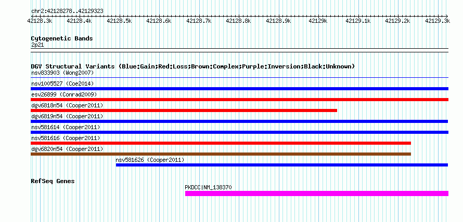Click ruler tick label 42128.8k
Image resolution: width=463 pixels, height=222 pixels.
pyautogui.click(x=239, y=21)
